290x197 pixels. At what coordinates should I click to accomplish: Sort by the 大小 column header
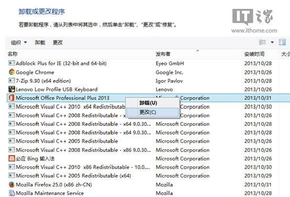[x=285, y=54]
